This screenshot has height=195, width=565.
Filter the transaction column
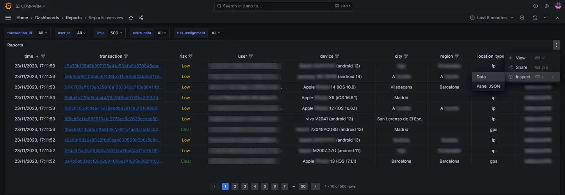126,56
